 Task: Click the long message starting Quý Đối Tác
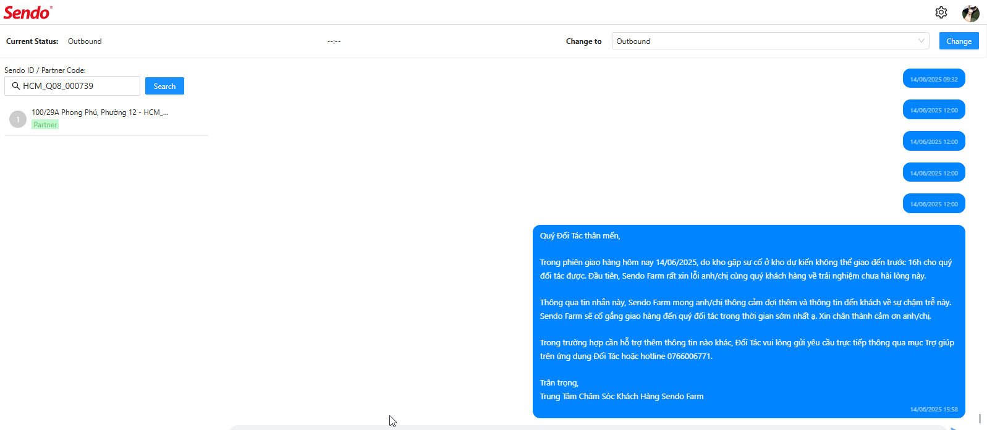click(748, 321)
